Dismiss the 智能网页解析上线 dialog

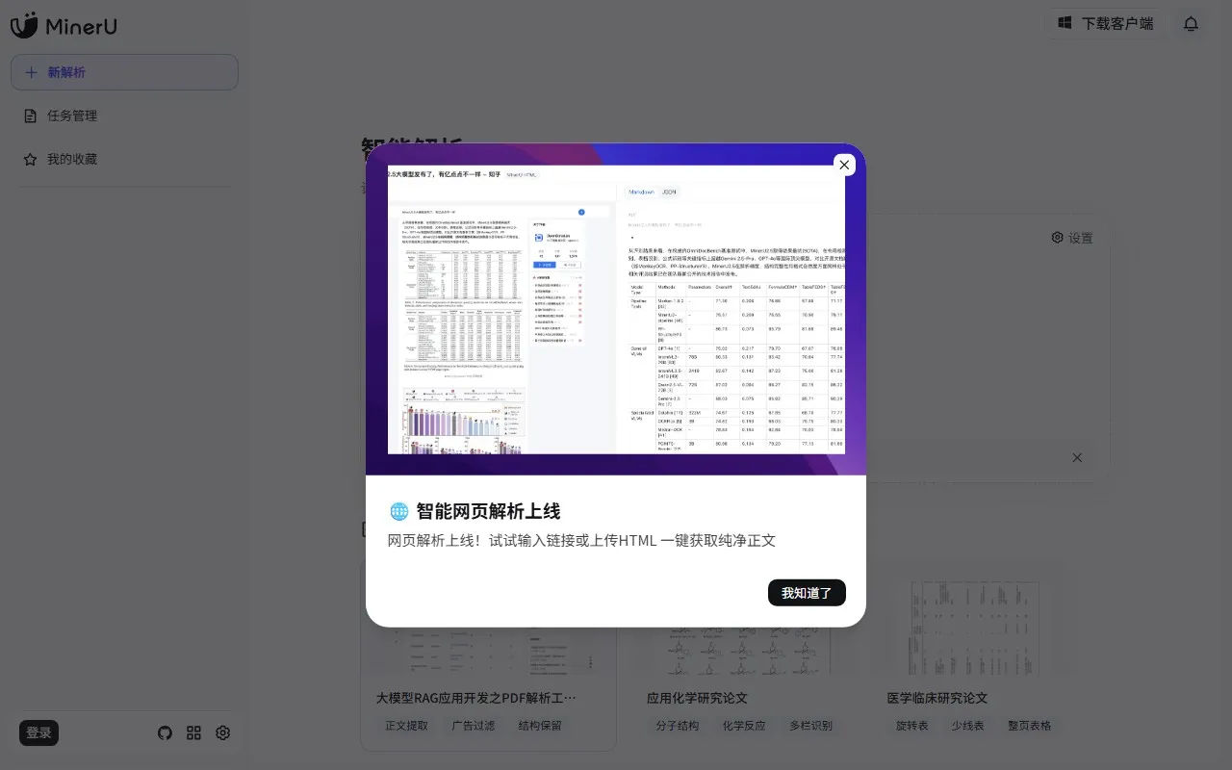click(x=844, y=165)
